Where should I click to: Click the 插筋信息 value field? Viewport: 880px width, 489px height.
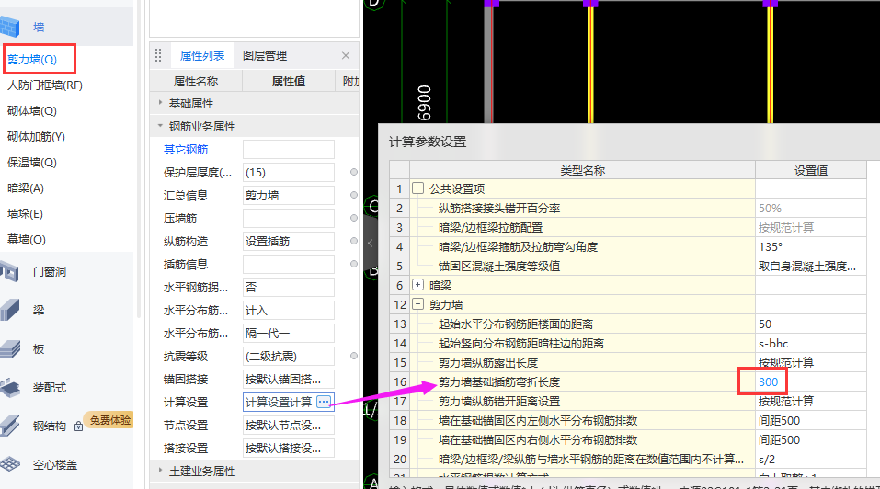289,265
